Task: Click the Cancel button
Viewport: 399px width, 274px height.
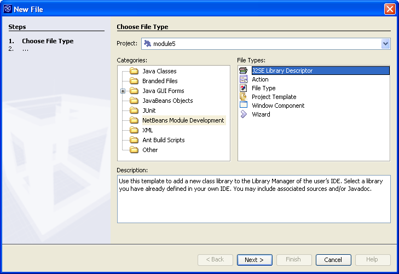Action: [333, 260]
